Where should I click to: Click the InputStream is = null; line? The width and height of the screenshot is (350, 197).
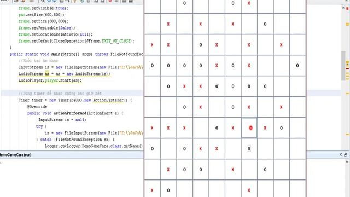62,120
